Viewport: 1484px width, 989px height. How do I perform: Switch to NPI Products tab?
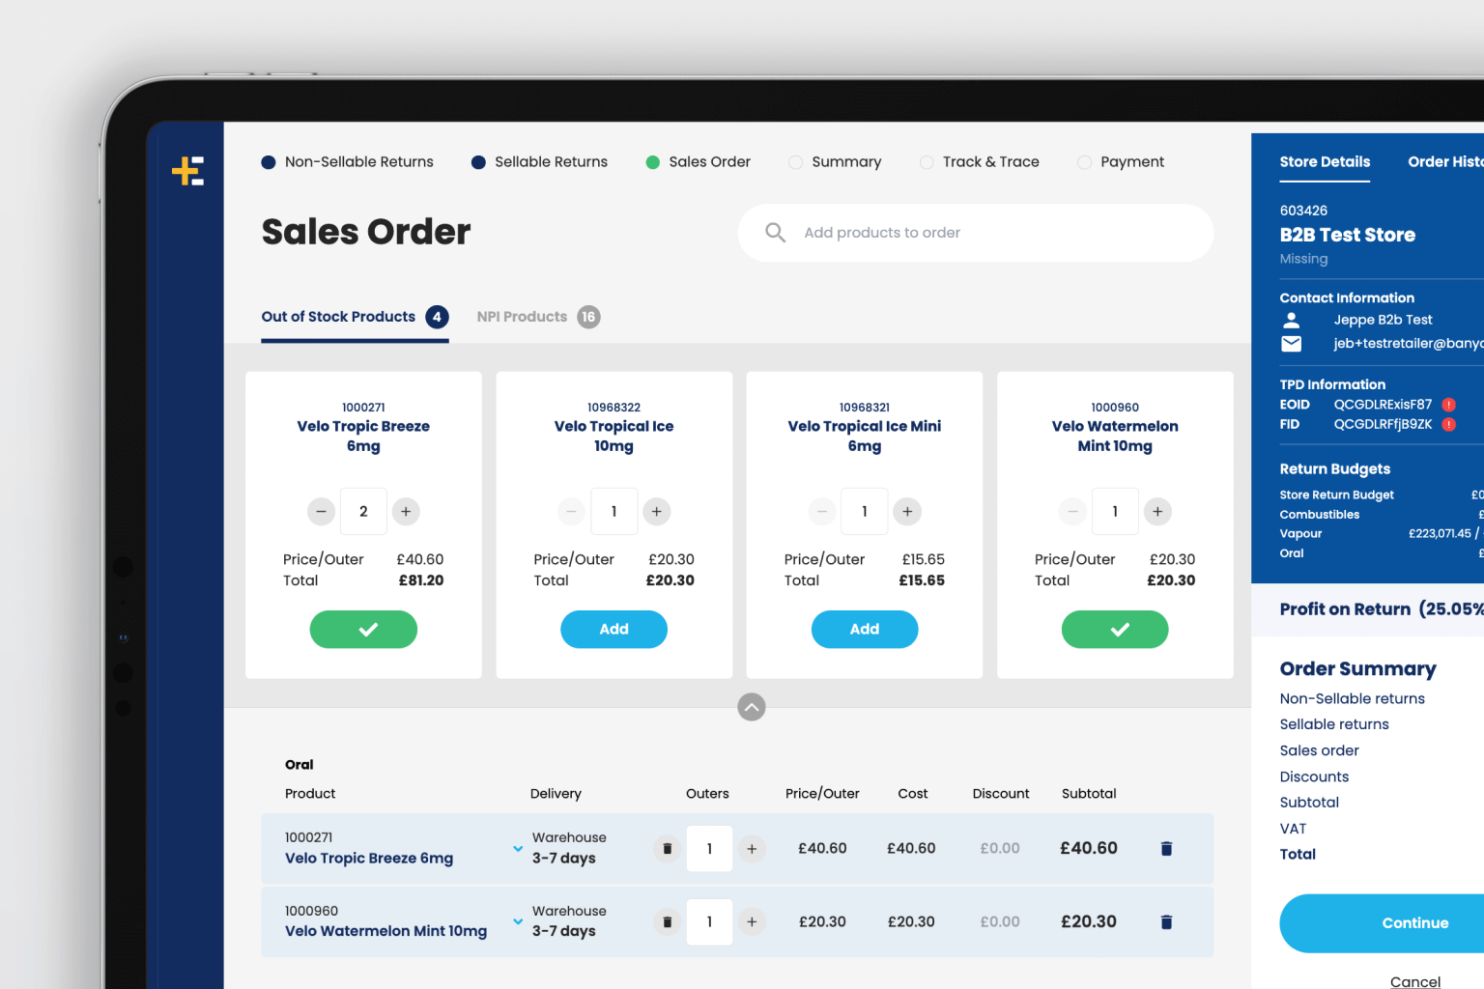click(538, 317)
